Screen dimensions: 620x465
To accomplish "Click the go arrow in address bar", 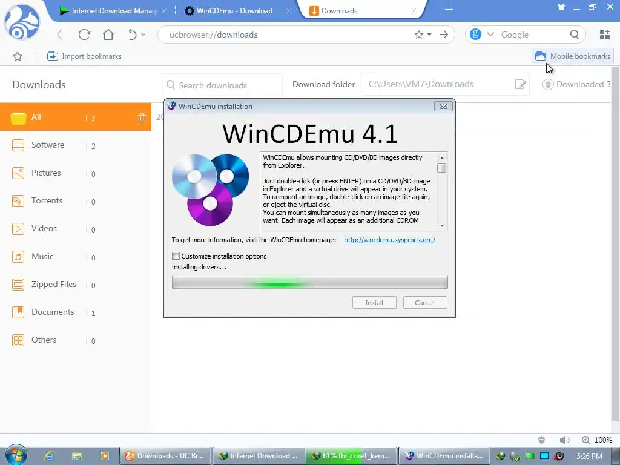I will [x=444, y=35].
